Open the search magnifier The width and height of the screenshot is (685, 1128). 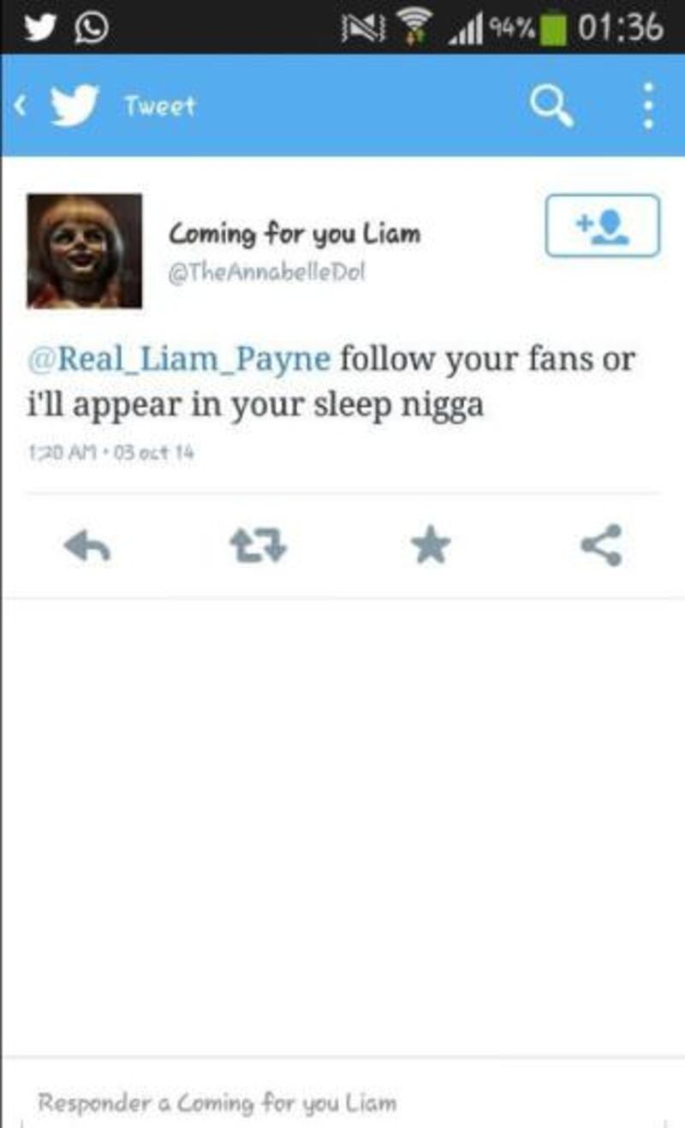pyautogui.click(x=551, y=106)
